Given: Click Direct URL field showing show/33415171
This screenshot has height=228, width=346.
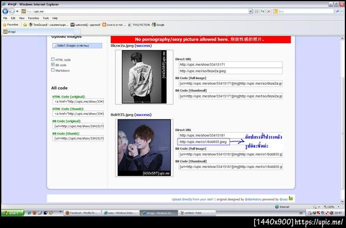Looking at the screenshot, I should coord(231,65).
